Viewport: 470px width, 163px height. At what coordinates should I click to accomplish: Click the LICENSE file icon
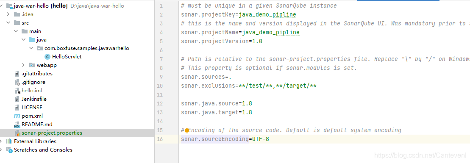(17, 107)
